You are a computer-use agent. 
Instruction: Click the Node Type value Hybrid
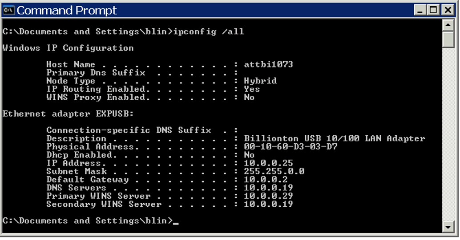pyautogui.click(x=261, y=81)
